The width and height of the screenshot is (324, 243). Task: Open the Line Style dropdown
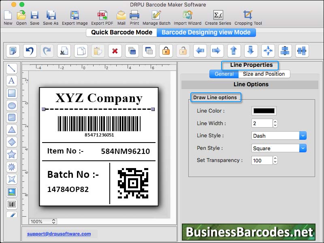303,136
